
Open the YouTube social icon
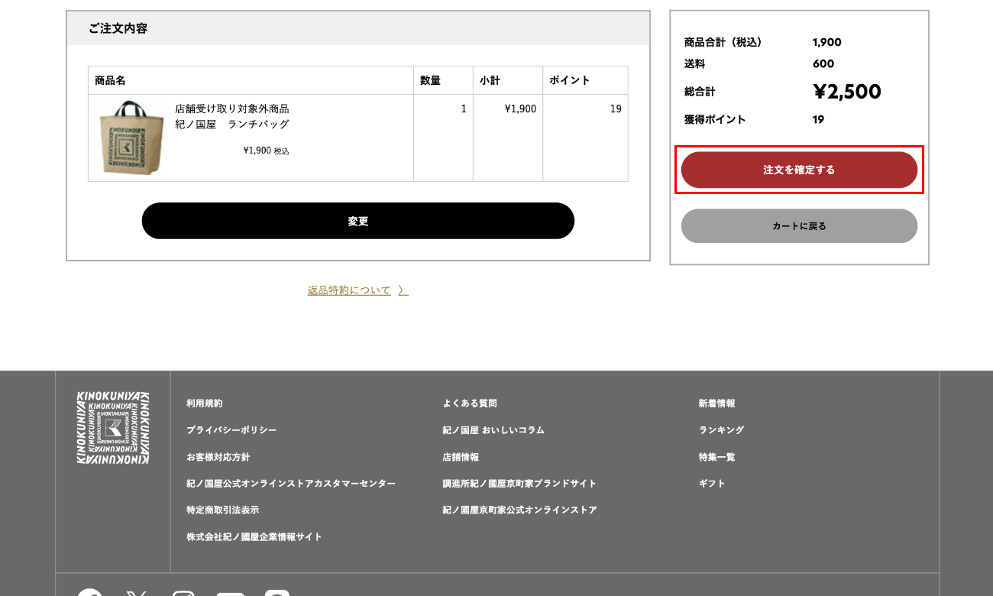pos(230,593)
